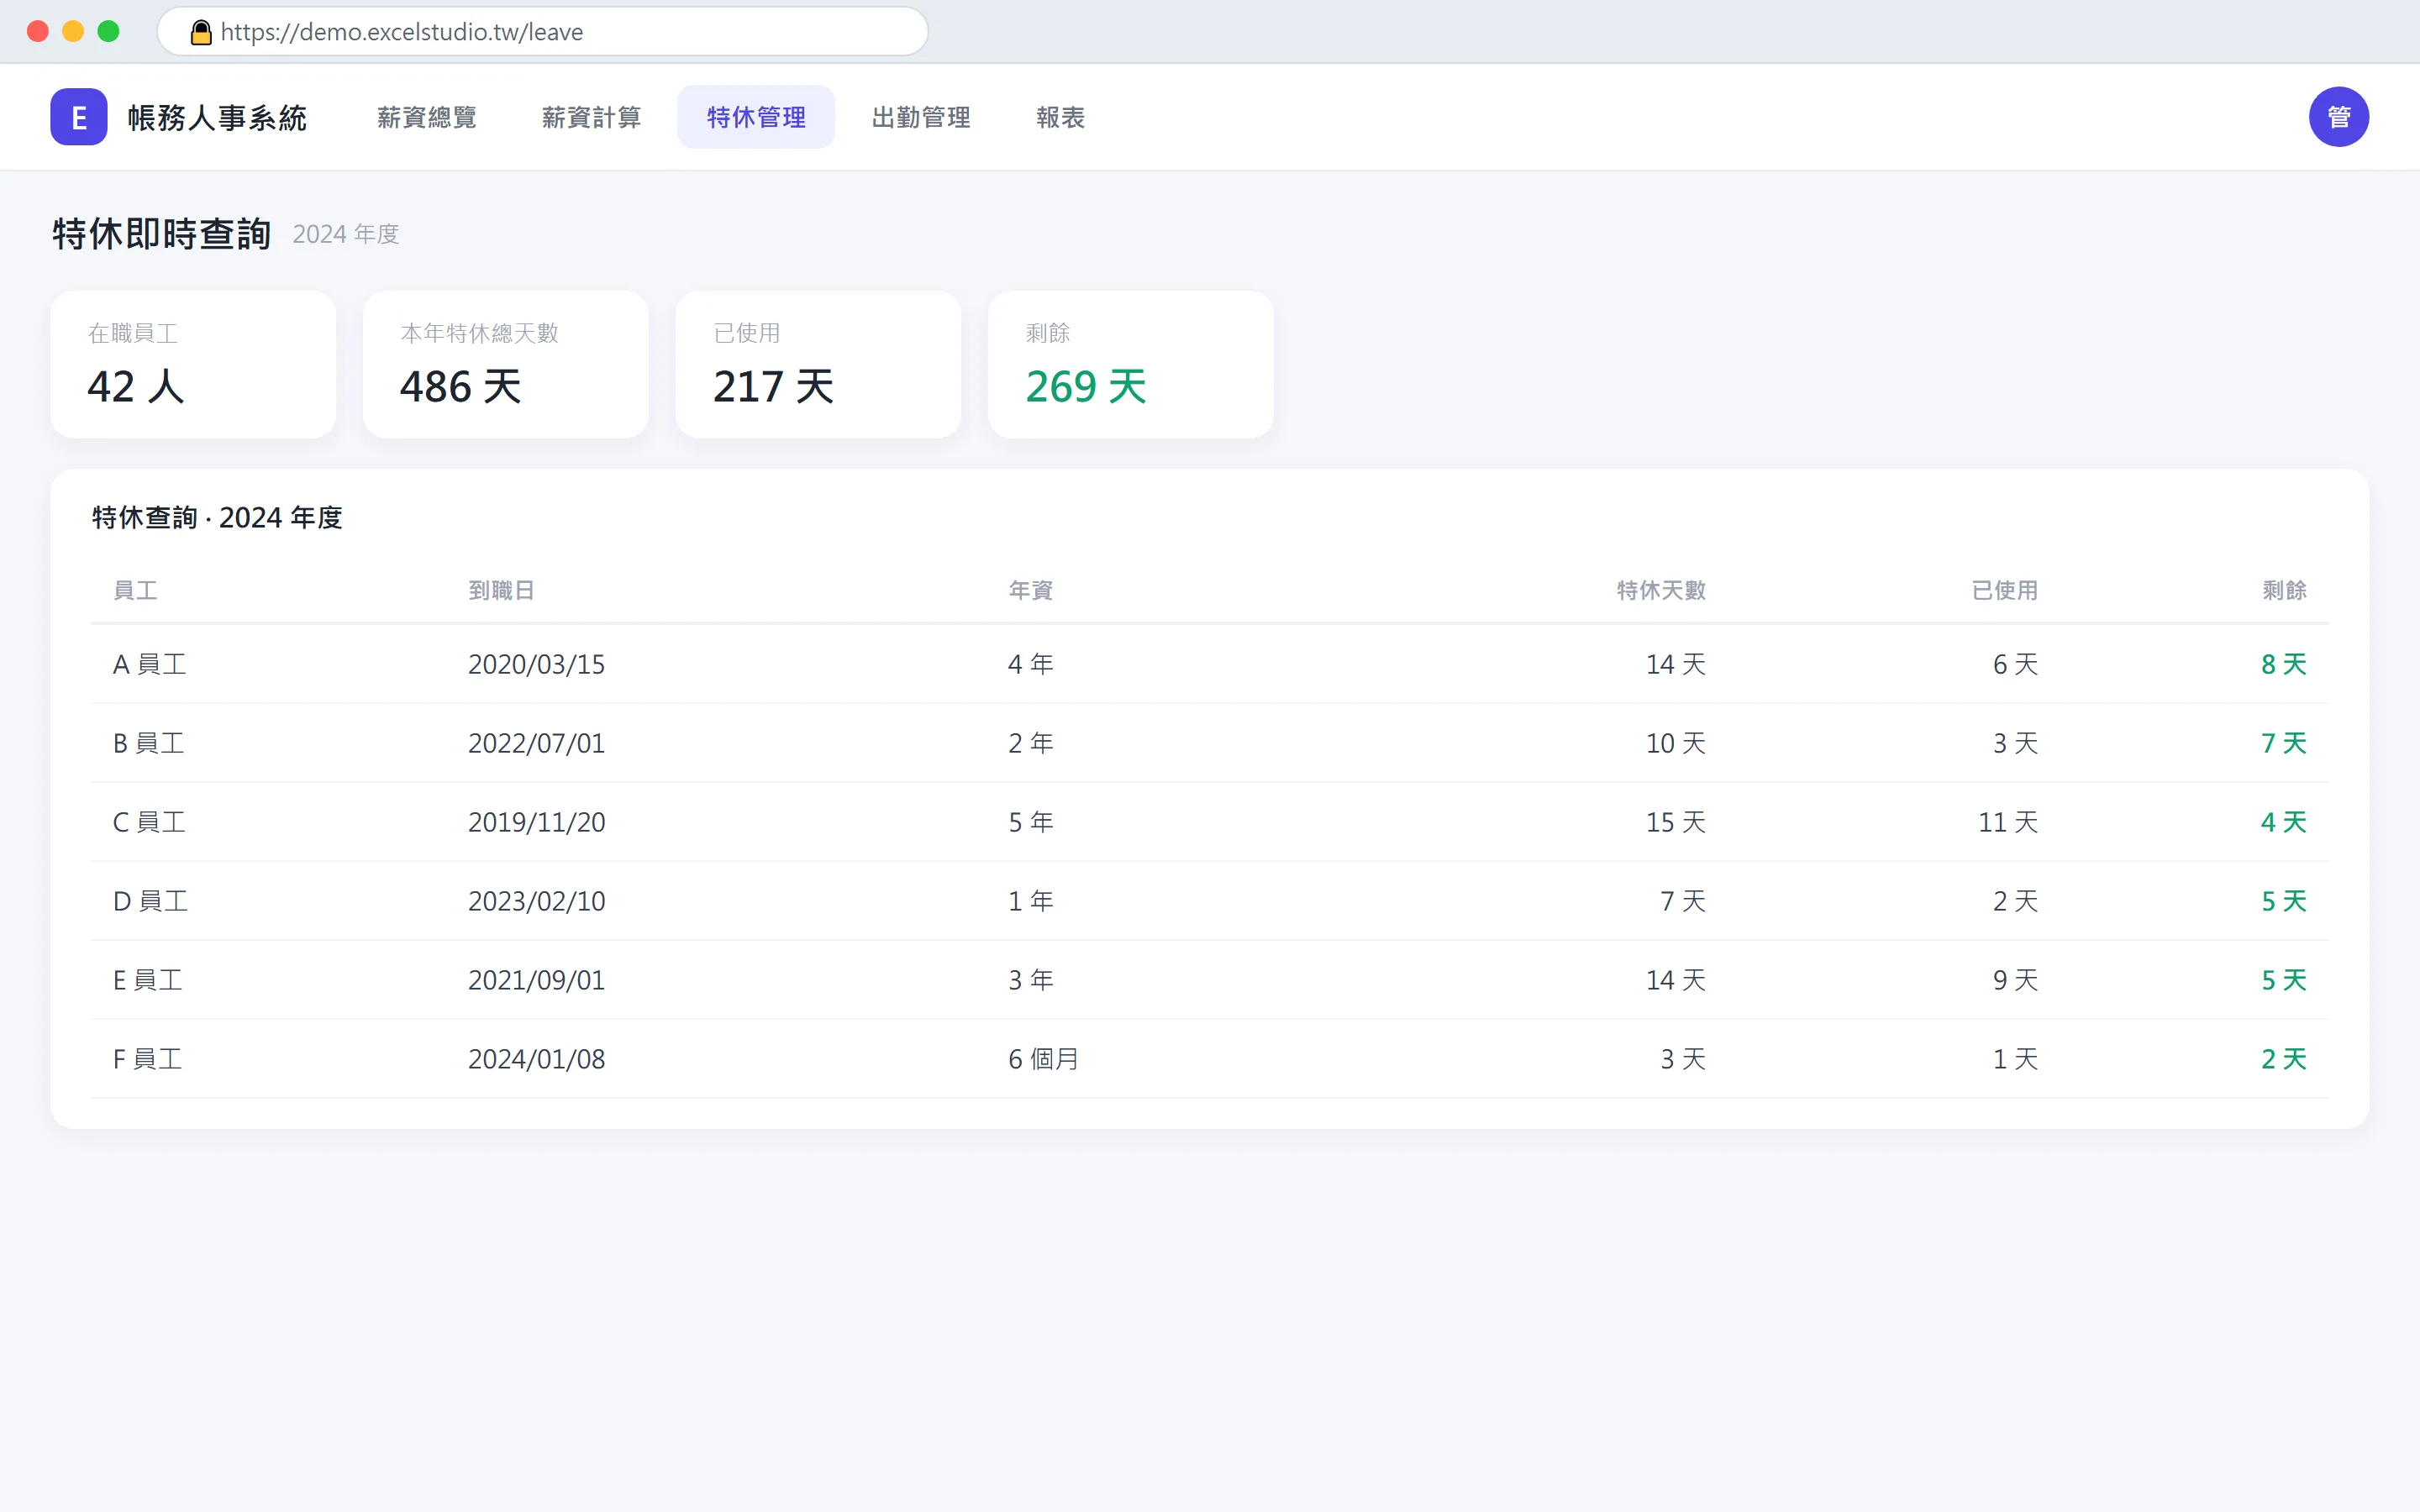This screenshot has height=1512, width=2420.
Task: Click the 剩餘 column header in table
Action: pyautogui.click(x=2284, y=590)
